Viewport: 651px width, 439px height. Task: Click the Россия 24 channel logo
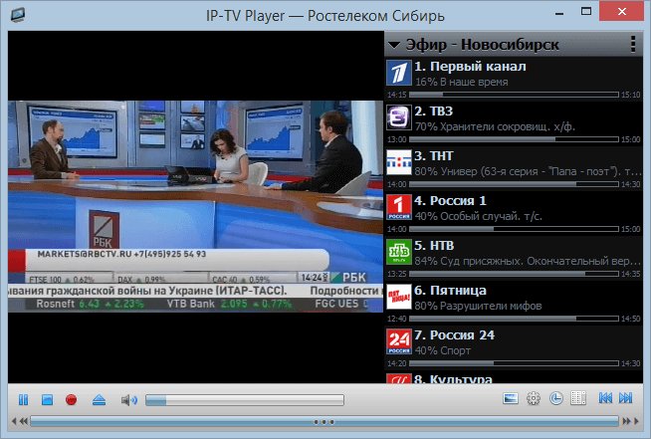399,341
